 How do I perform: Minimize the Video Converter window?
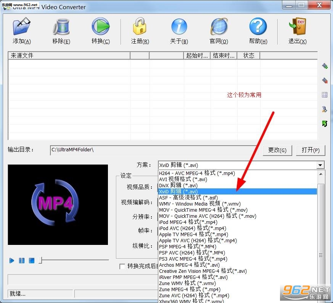289,5
